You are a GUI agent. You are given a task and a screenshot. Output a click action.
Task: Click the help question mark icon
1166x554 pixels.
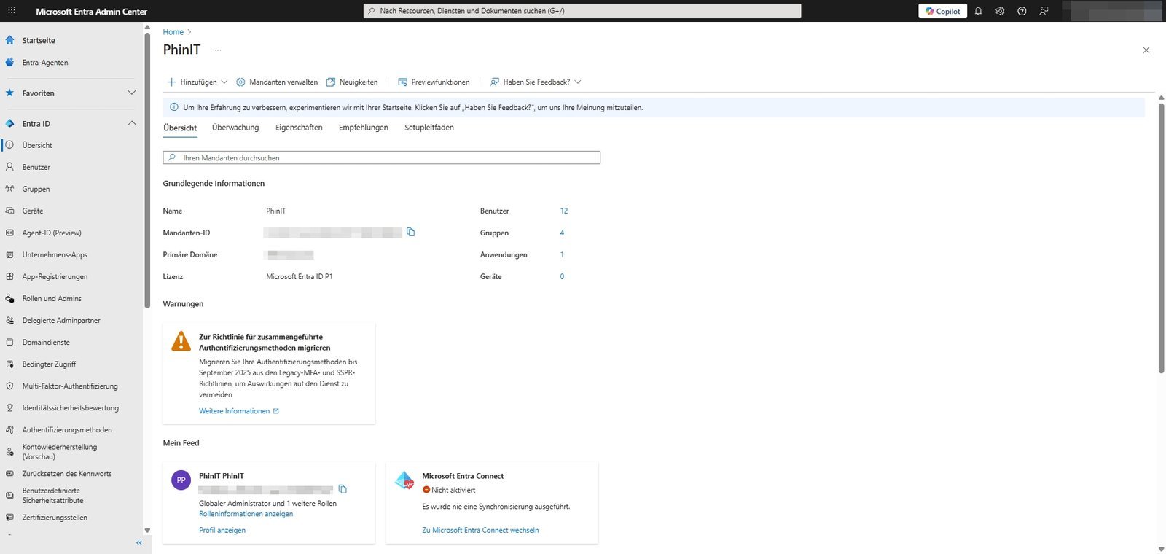point(1022,11)
